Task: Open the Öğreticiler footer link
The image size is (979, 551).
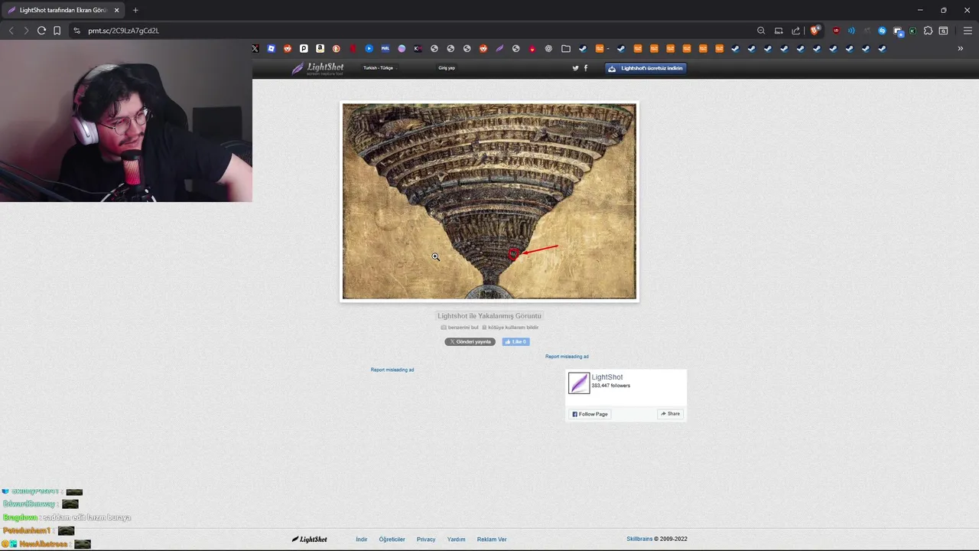Action: [392, 540]
